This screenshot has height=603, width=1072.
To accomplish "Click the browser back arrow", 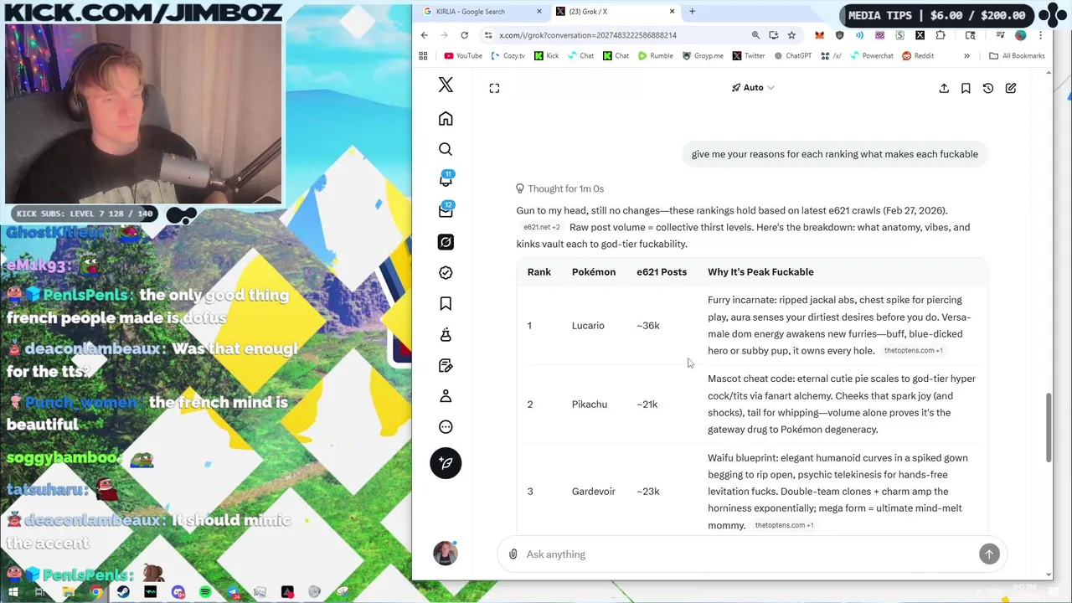I will (x=425, y=35).
